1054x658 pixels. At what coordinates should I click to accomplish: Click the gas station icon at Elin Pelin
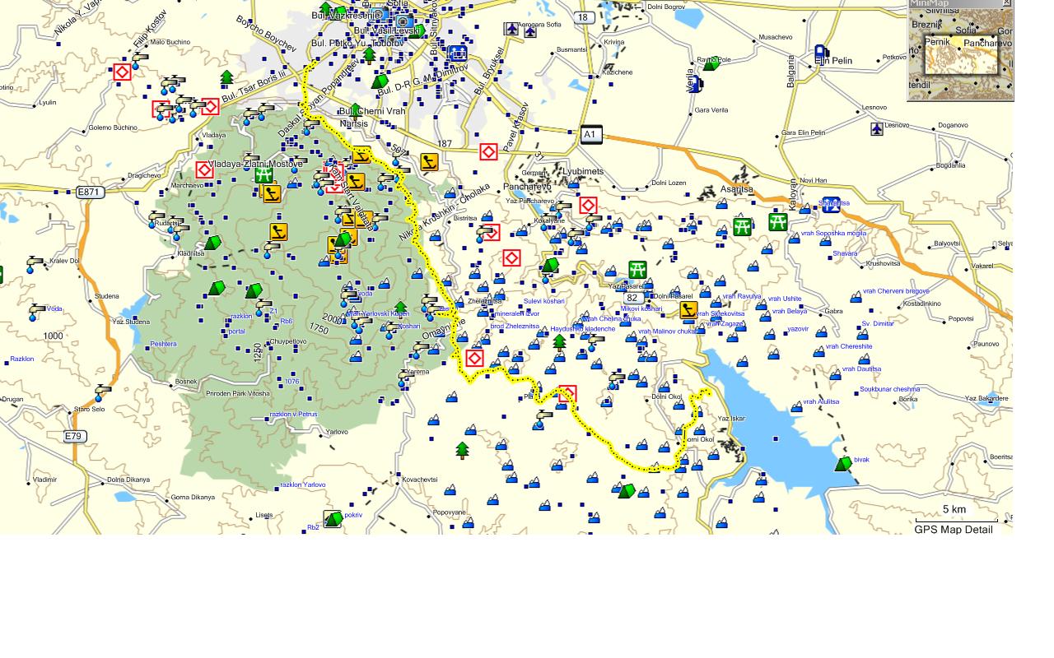coord(821,55)
